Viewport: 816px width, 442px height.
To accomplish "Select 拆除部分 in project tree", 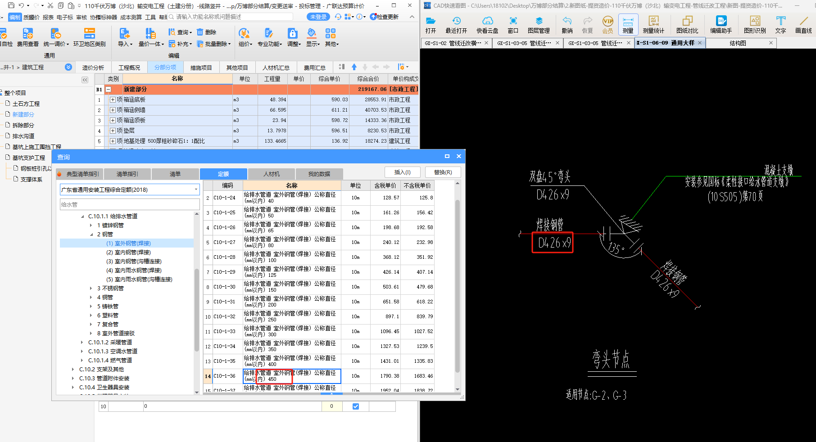I will [23, 125].
